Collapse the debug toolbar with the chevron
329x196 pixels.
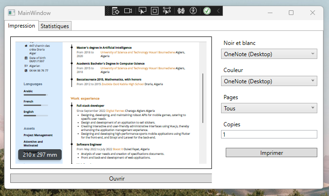point(218,11)
